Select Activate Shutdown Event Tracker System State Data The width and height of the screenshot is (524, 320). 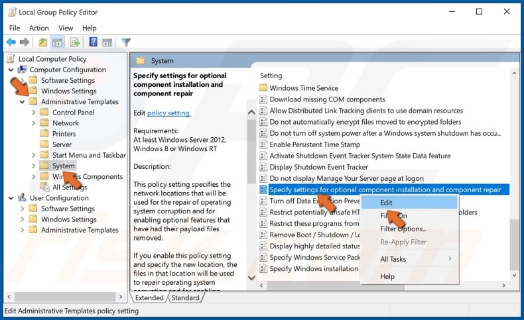pos(360,156)
